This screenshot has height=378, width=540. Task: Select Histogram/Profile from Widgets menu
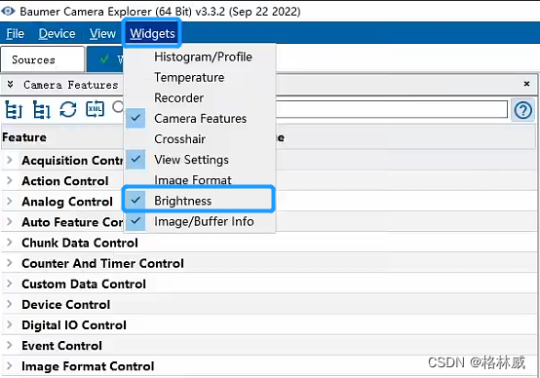point(203,57)
